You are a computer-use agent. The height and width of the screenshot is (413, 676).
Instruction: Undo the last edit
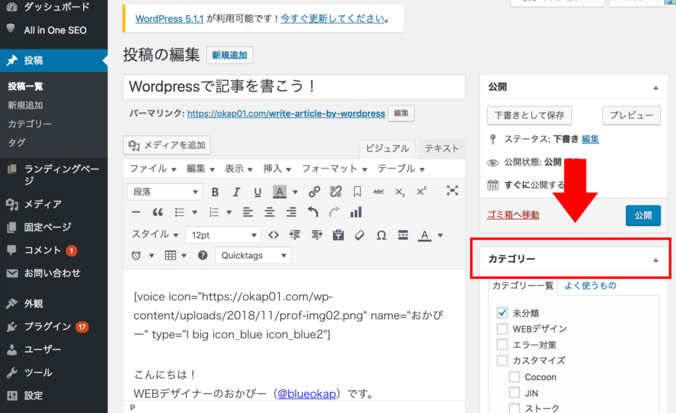point(313,212)
